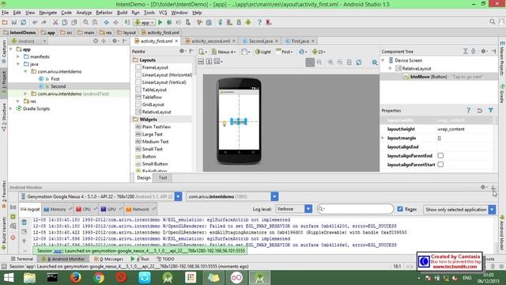Click the Properties filter funnel icon
506x285 pixels.
[491, 111]
